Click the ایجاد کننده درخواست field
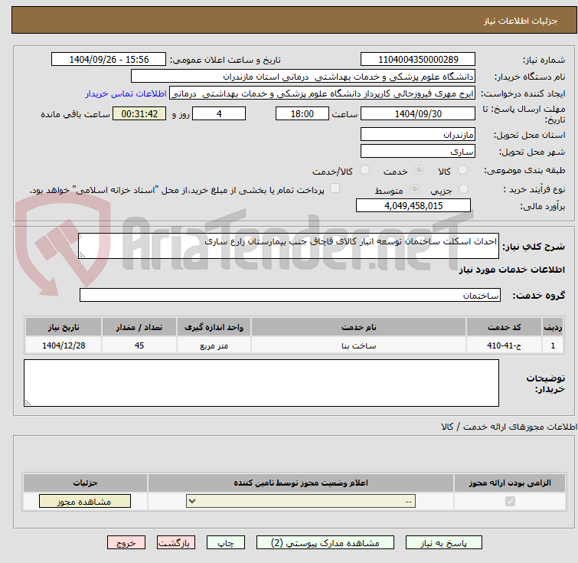 (x=322, y=93)
